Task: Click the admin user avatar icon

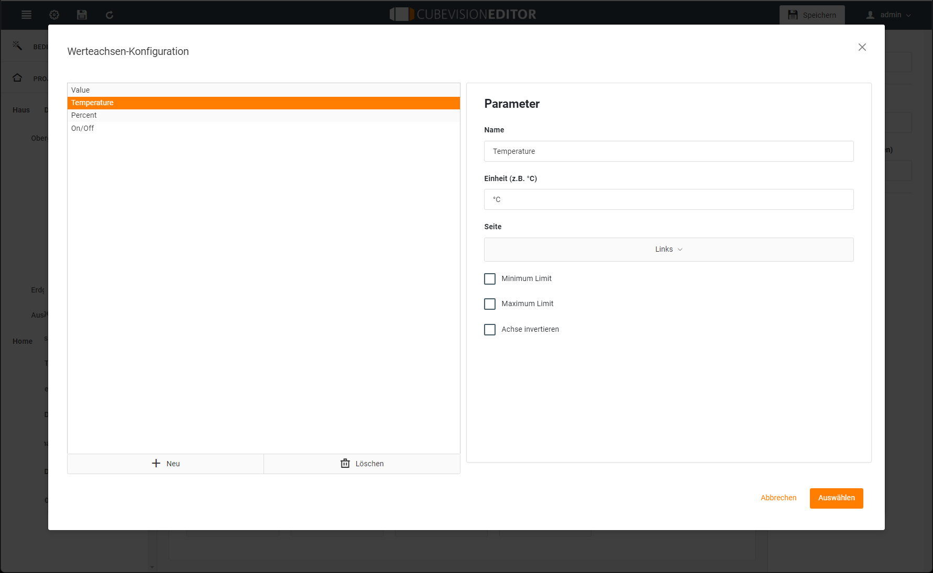Action: click(x=870, y=15)
